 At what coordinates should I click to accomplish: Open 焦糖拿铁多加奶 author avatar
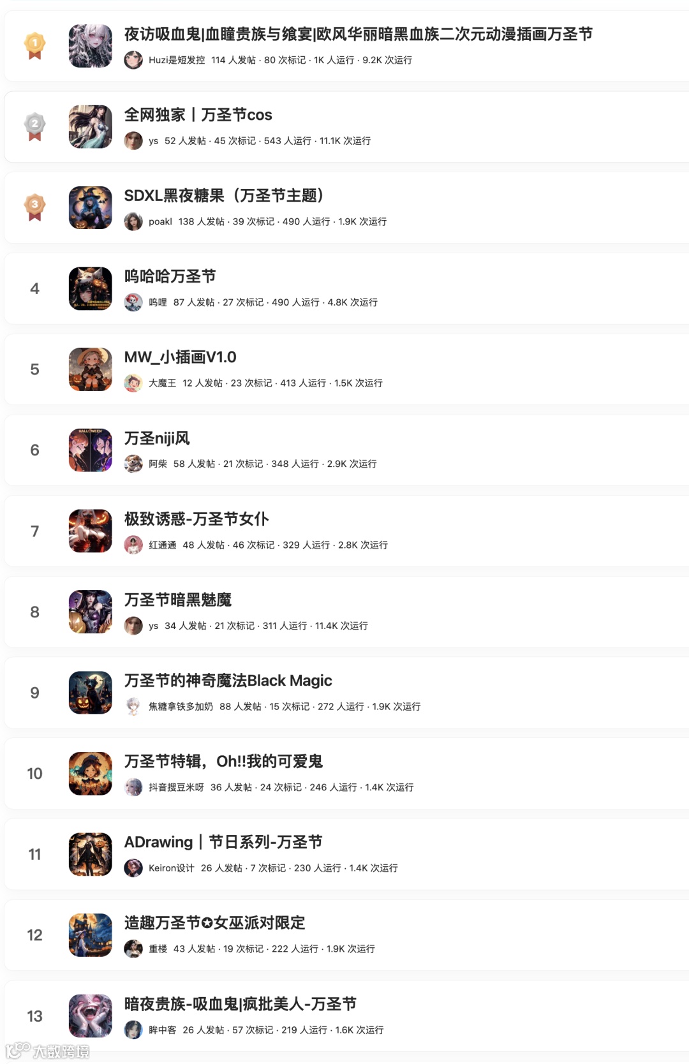tap(133, 706)
